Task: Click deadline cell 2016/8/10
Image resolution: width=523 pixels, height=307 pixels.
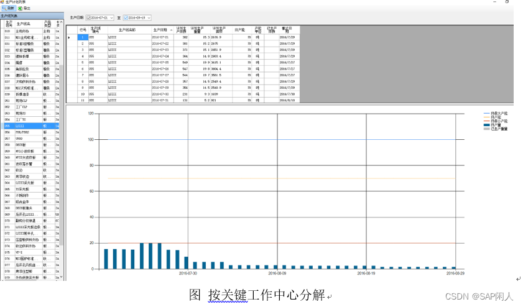Action: (289, 100)
